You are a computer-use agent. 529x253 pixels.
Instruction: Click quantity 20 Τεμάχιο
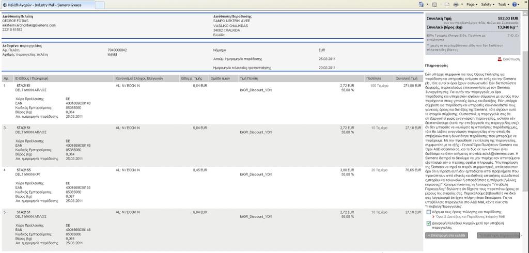coord(380,170)
